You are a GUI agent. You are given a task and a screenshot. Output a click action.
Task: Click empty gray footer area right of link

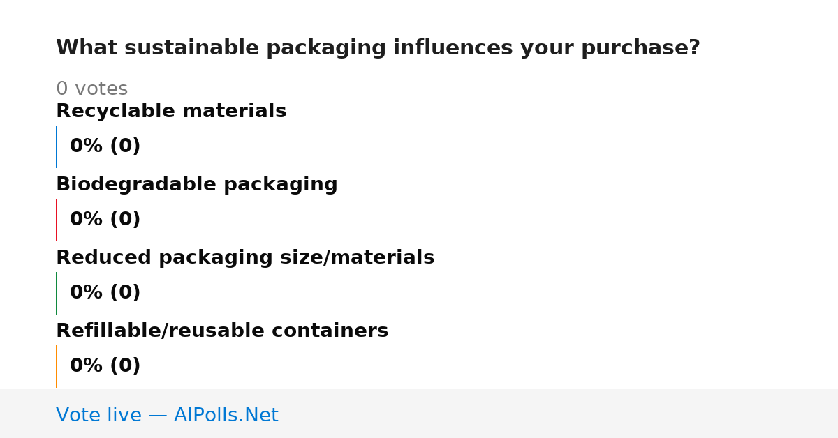pyautogui.click(x=559, y=414)
